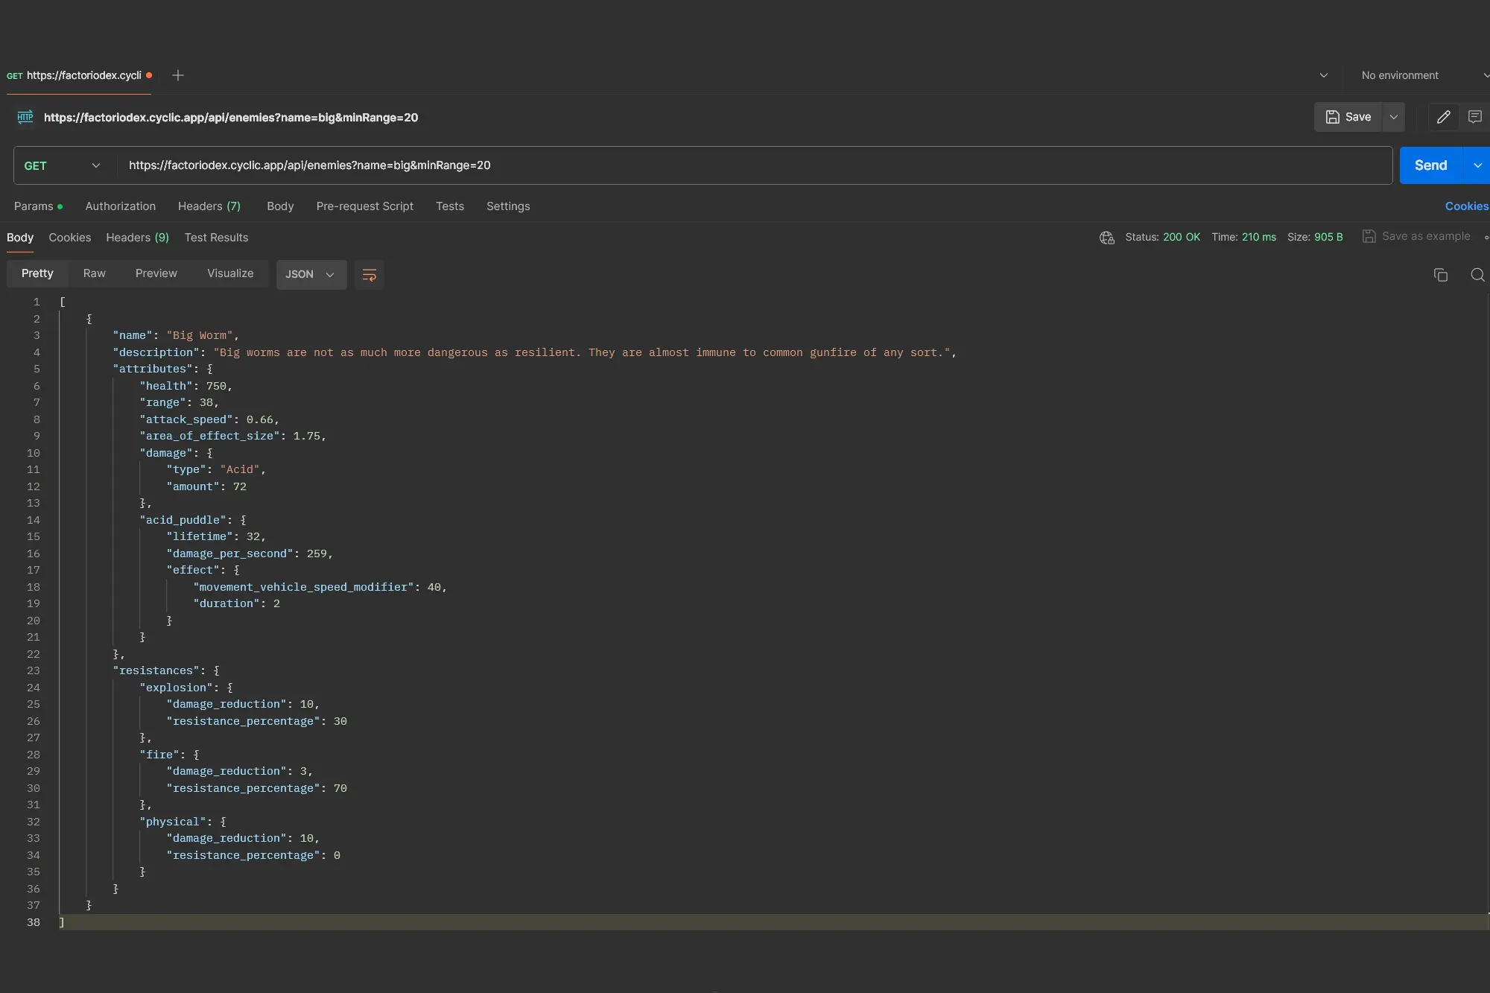Click line number 38 in the gutter
1490x993 pixels.
click(34, 922)
